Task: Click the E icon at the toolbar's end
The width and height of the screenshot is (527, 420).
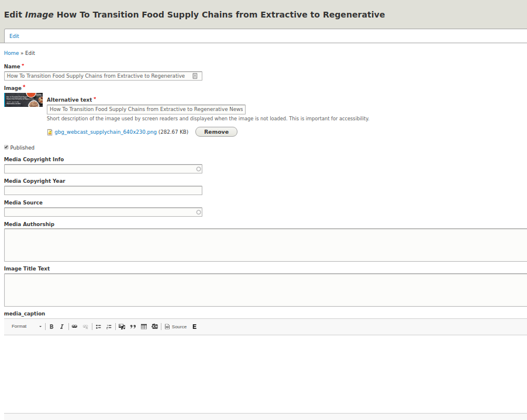Action: [x=194, y=326]
